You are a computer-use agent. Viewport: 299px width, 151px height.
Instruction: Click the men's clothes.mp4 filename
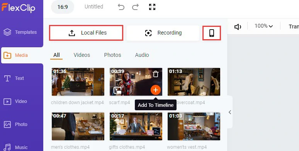(70, 147)
